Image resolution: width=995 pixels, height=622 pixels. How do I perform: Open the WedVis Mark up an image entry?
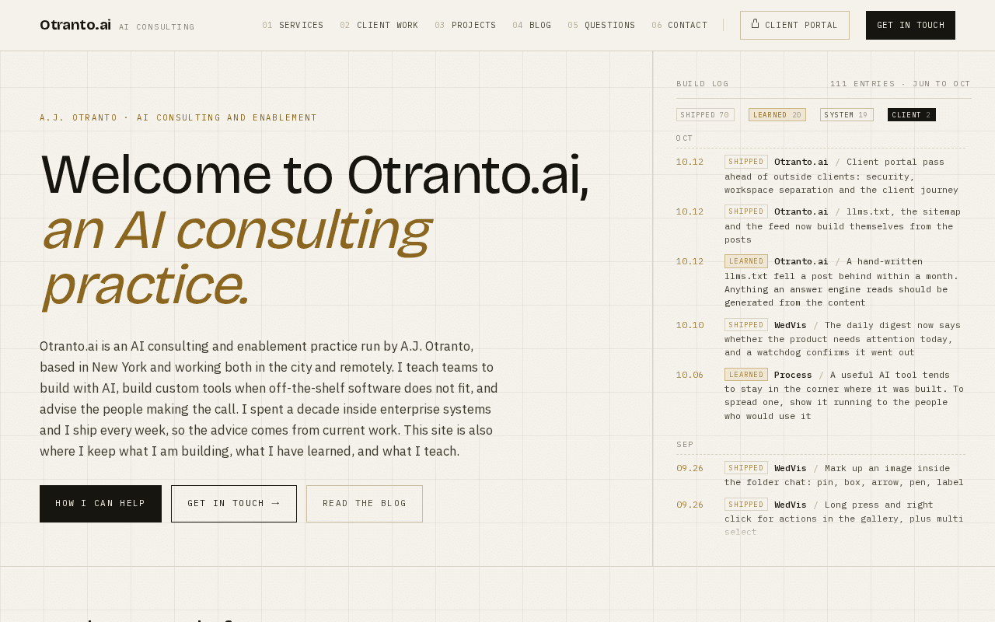[x=821, y=475]
